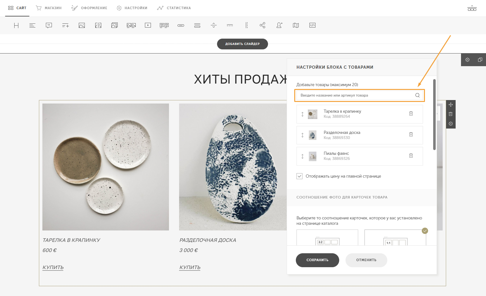
Task: Click the product name search field
Action: click(354, 95)
